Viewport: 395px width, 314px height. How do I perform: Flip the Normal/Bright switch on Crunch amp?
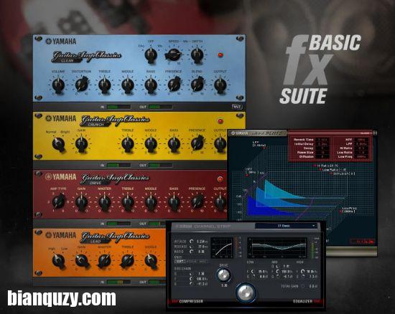(x=58, y=144)
